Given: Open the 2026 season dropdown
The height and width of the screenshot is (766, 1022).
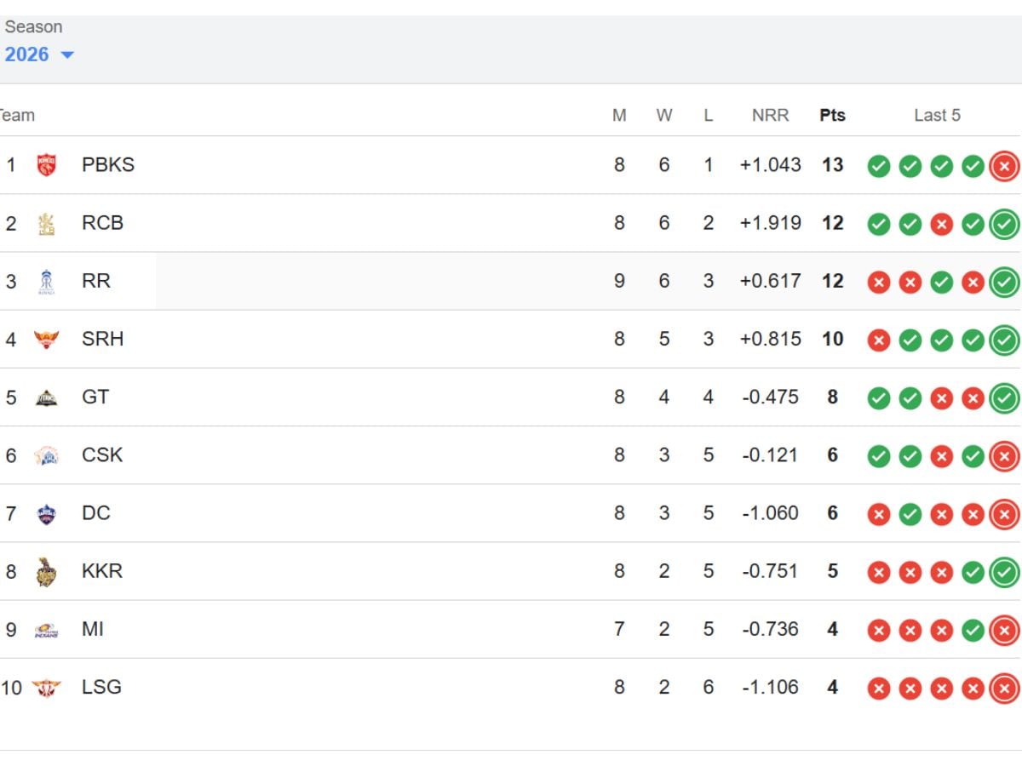Looking at the screenshot, I should 39,54.
